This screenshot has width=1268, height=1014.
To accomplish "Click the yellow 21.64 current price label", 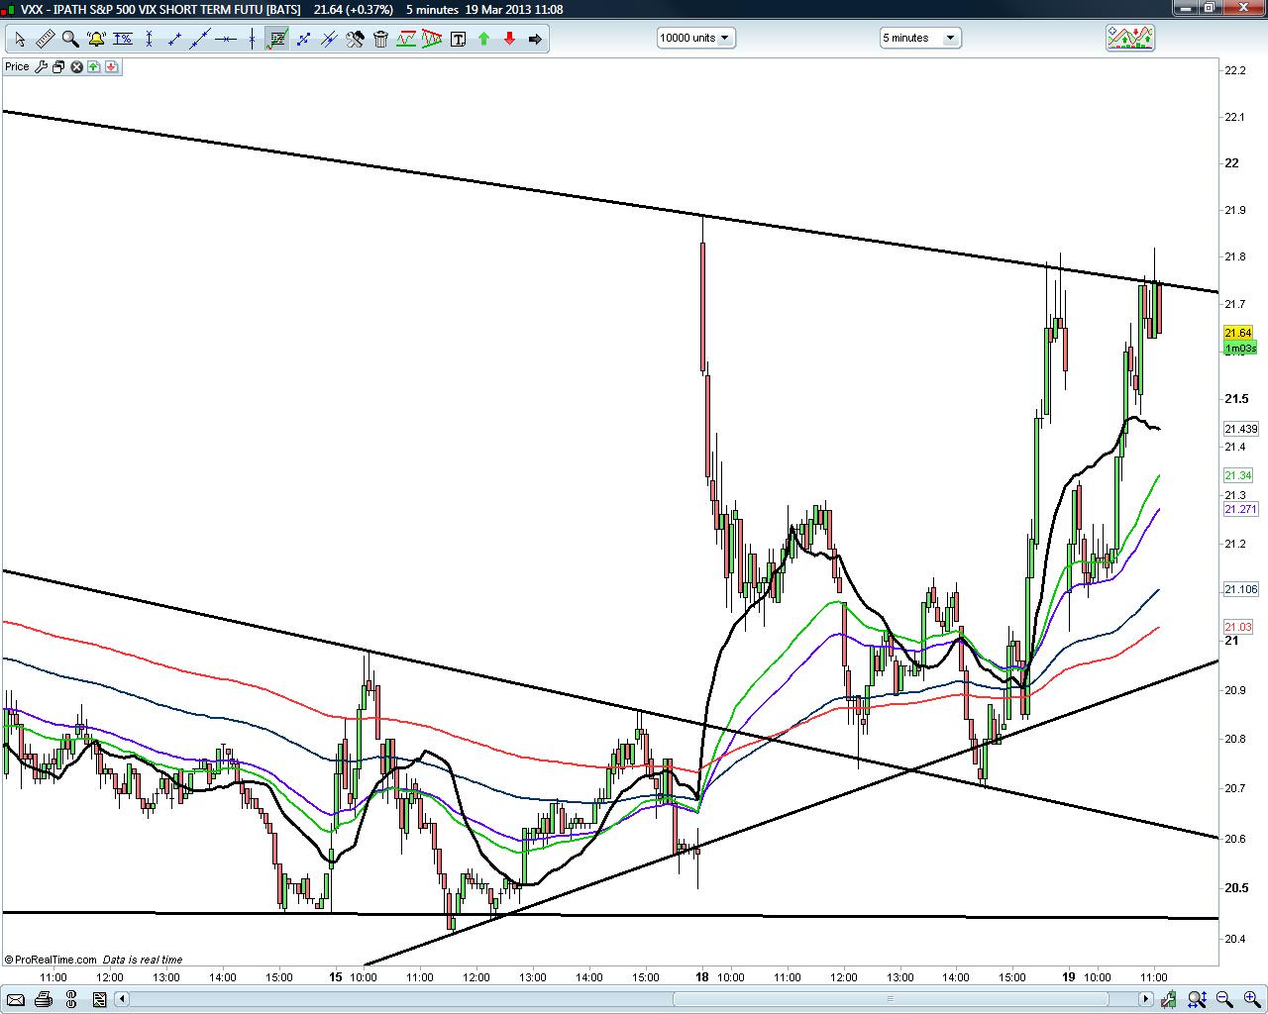I will coord(1238,333).
